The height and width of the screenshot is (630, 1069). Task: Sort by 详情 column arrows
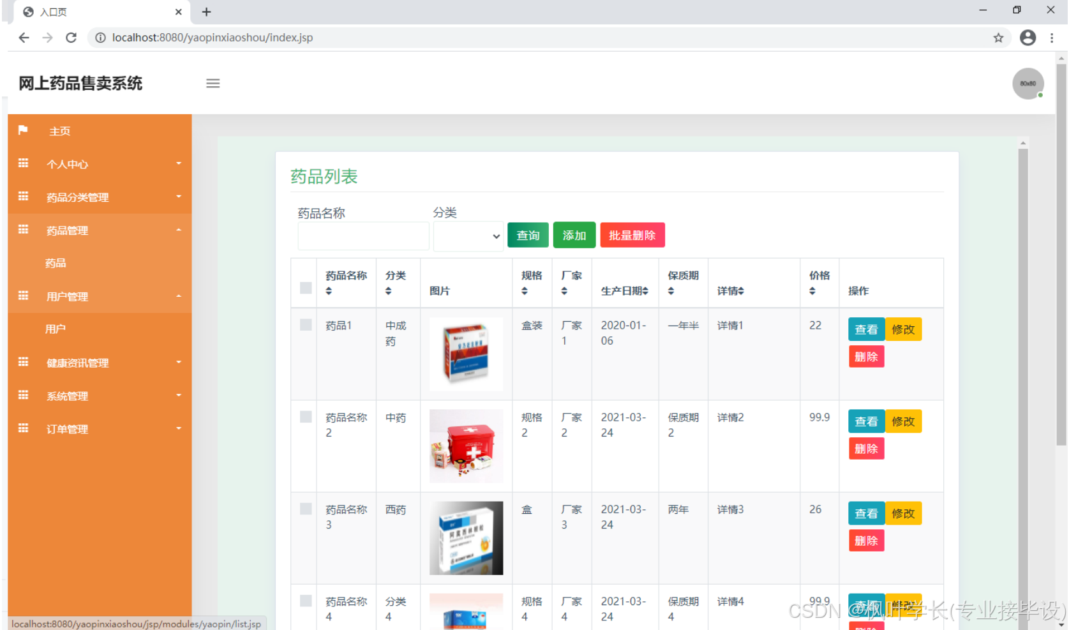pyautogui.click(x=741, y=291)
